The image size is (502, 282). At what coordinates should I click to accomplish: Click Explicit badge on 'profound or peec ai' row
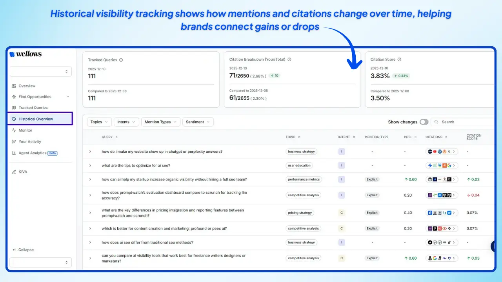point(372,228)
